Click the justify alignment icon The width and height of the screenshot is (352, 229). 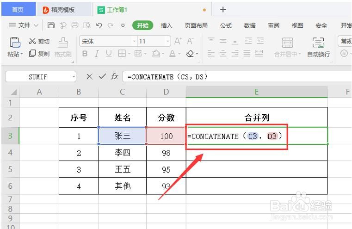pyautogui.click(x=247, y=54)
